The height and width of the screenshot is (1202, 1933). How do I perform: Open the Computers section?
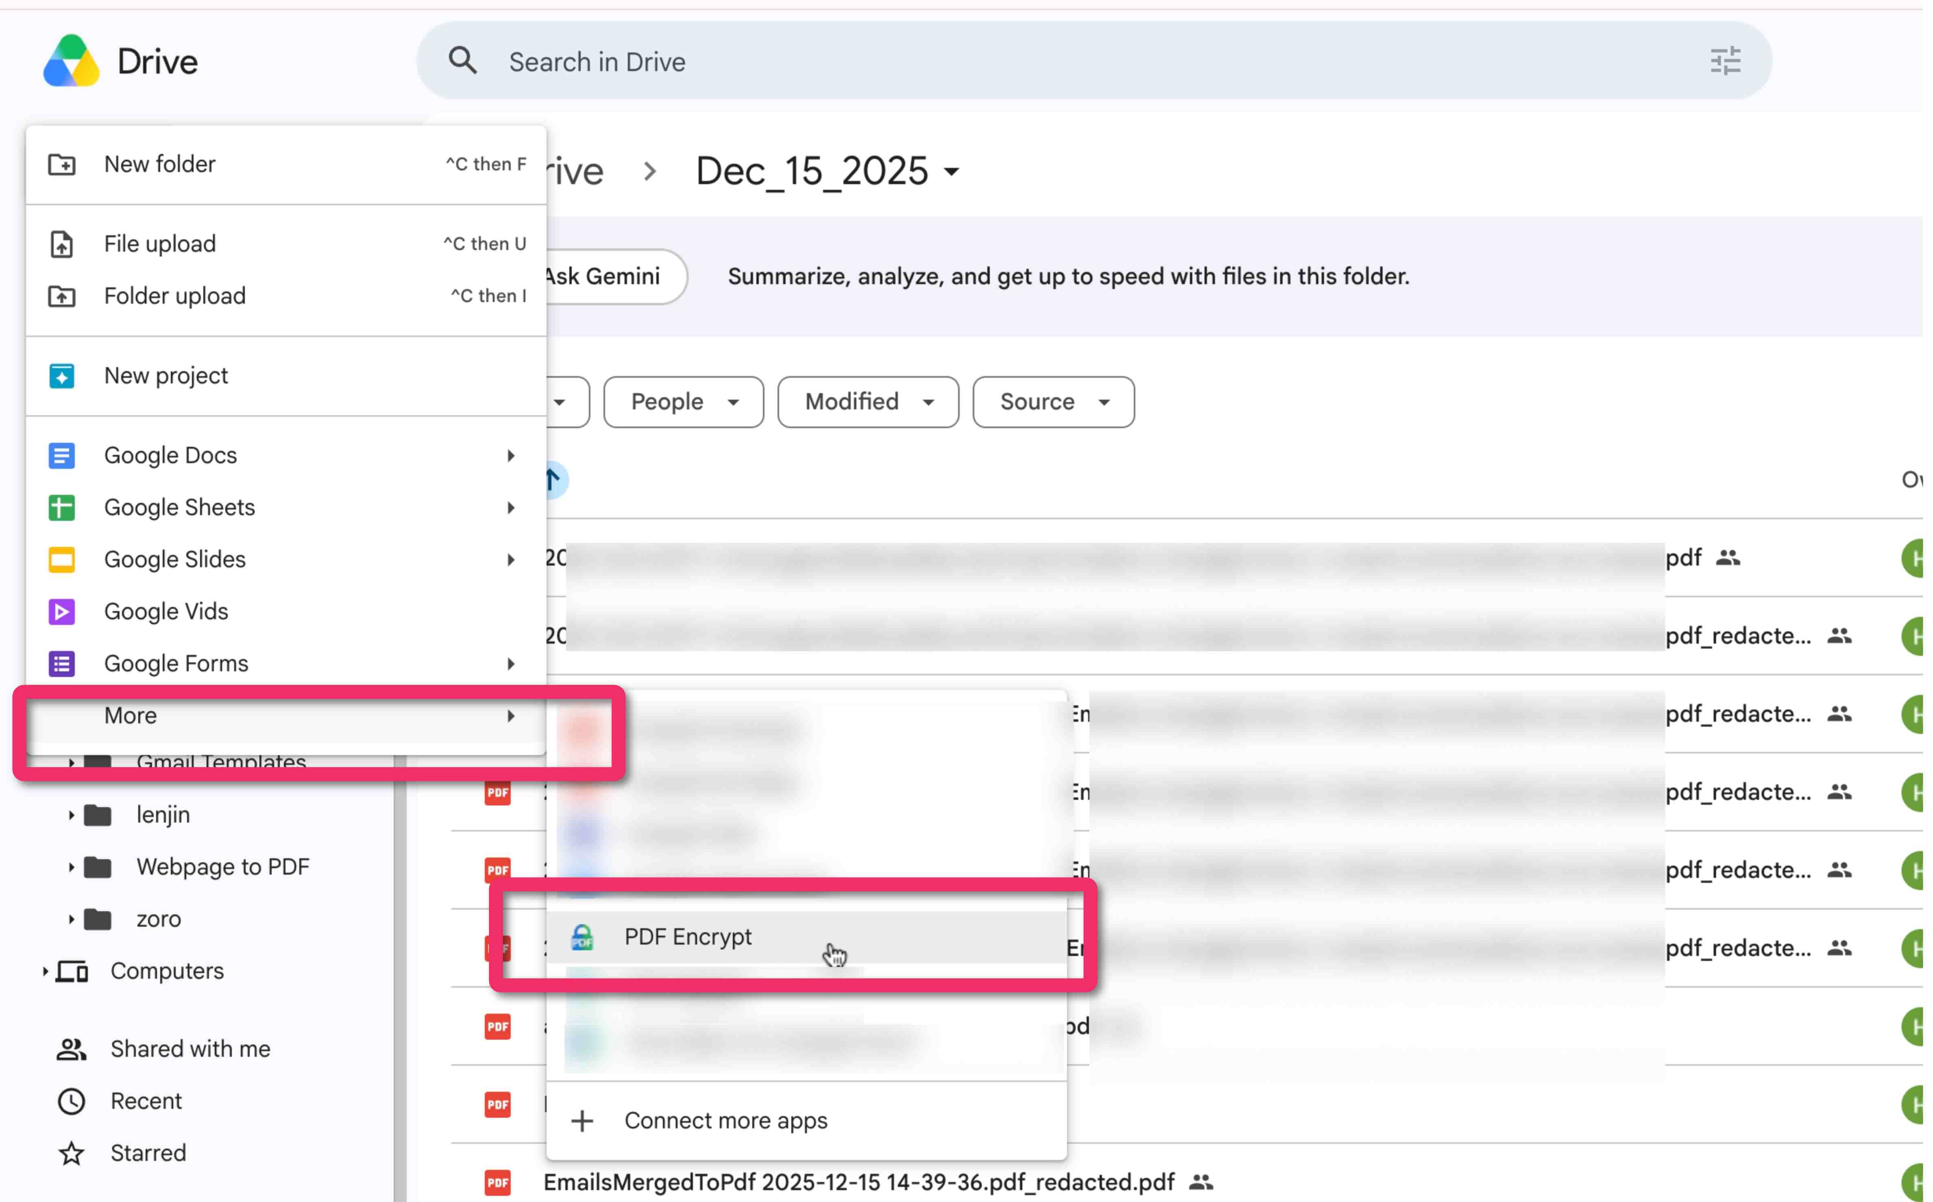tap(167, 971)
